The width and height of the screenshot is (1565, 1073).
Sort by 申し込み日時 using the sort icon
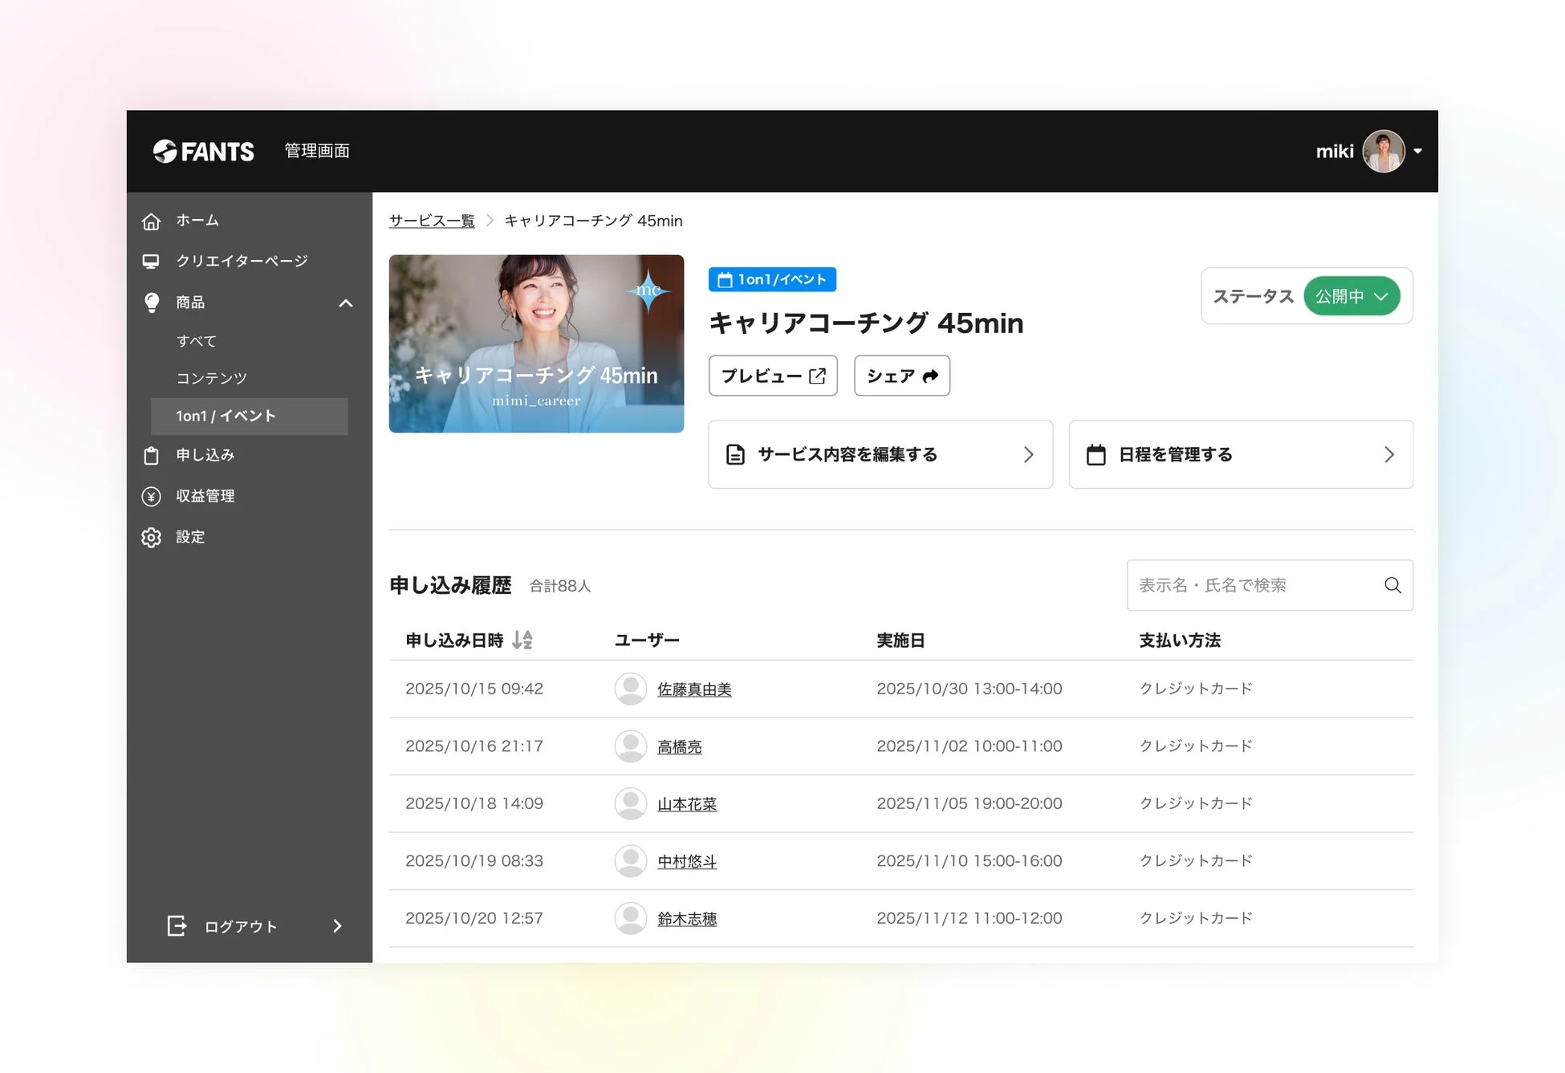click(522, 640)
